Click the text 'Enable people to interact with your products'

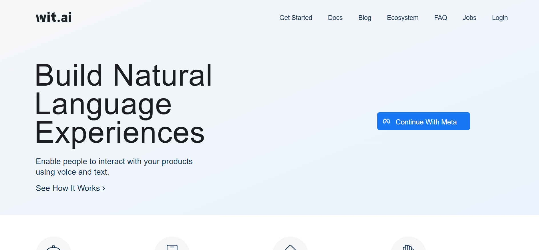click(114, 162)
